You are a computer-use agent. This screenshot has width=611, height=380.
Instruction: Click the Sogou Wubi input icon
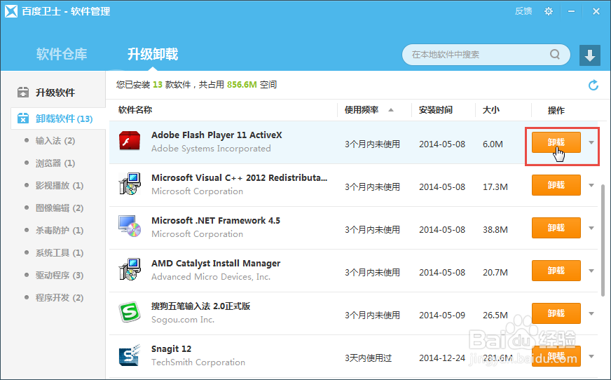(x=130, y=312)
